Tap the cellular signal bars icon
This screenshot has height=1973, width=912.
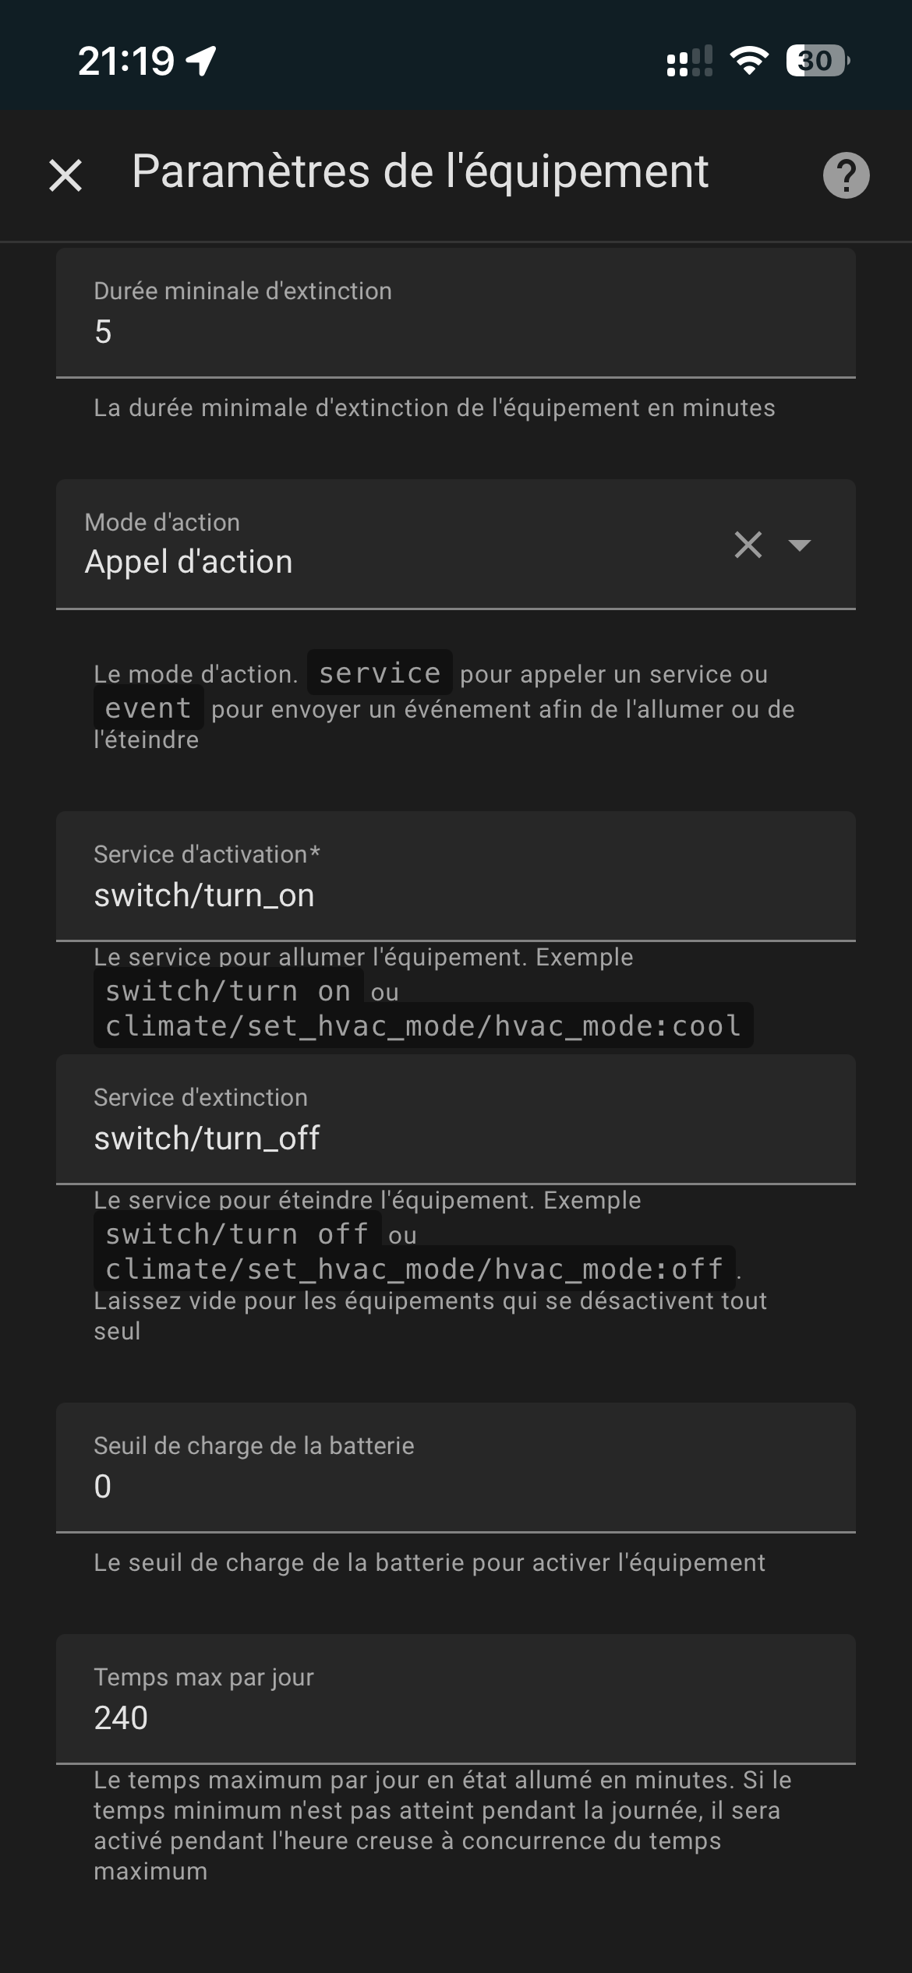click(690, 61)
